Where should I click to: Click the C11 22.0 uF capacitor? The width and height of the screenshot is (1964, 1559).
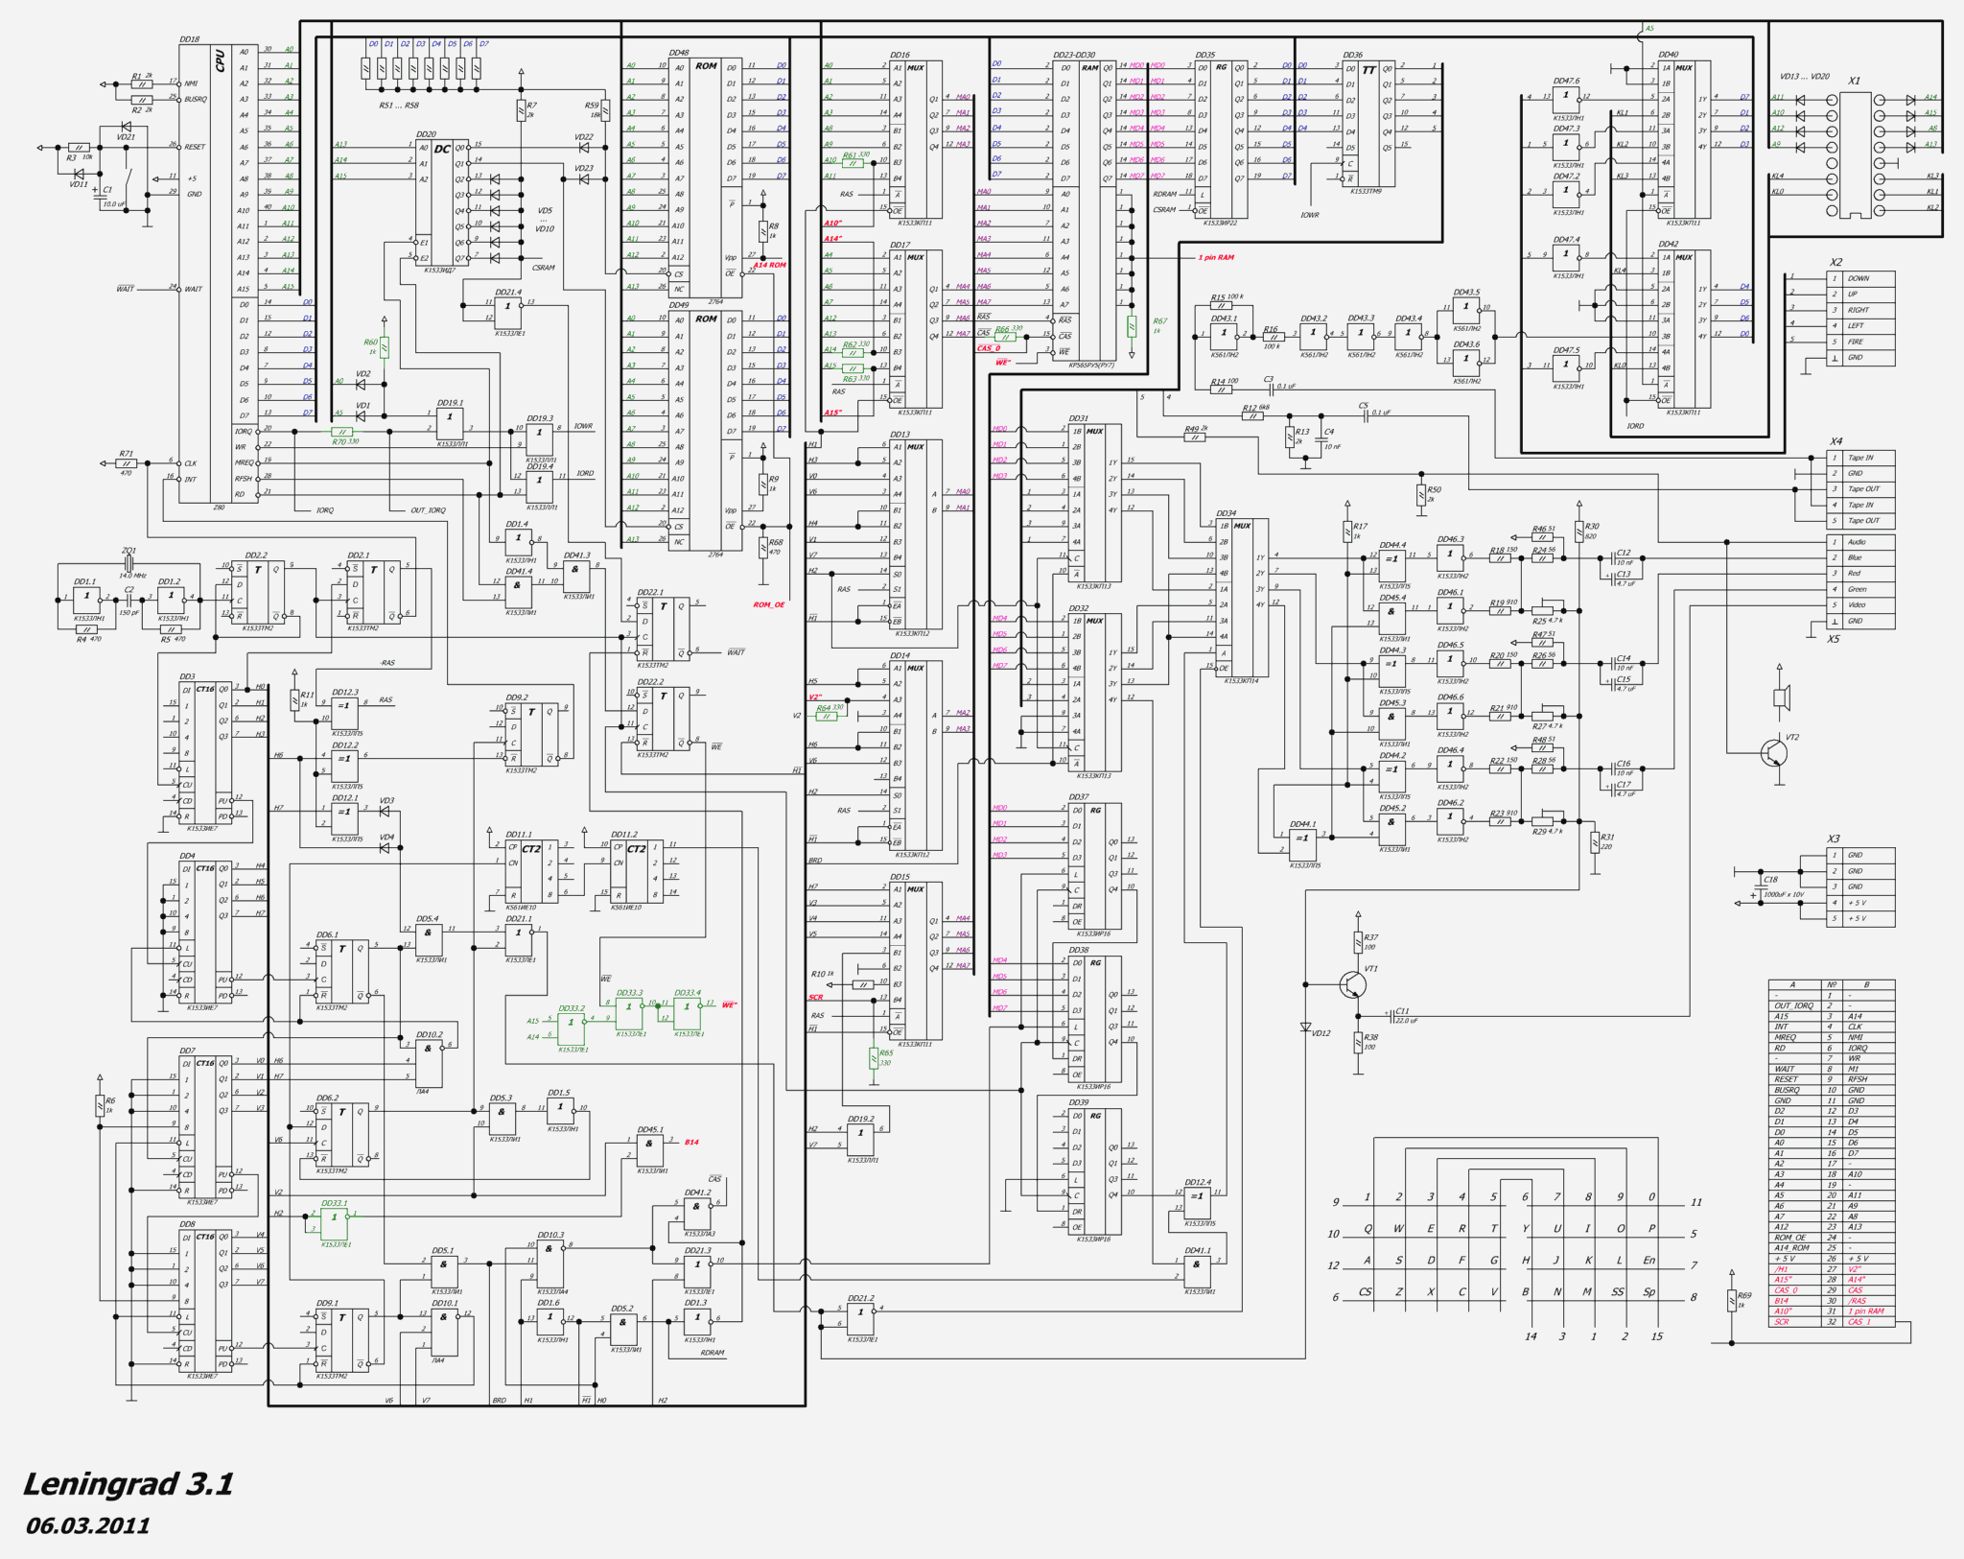tap(1391, 1016)
